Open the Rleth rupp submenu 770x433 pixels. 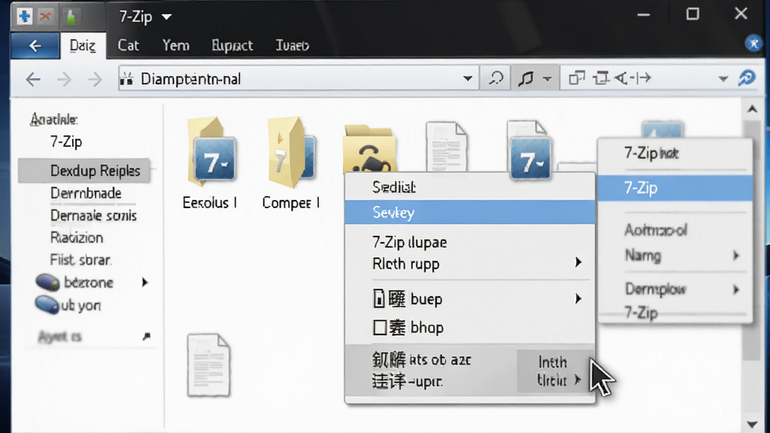(x=470, y=264)
